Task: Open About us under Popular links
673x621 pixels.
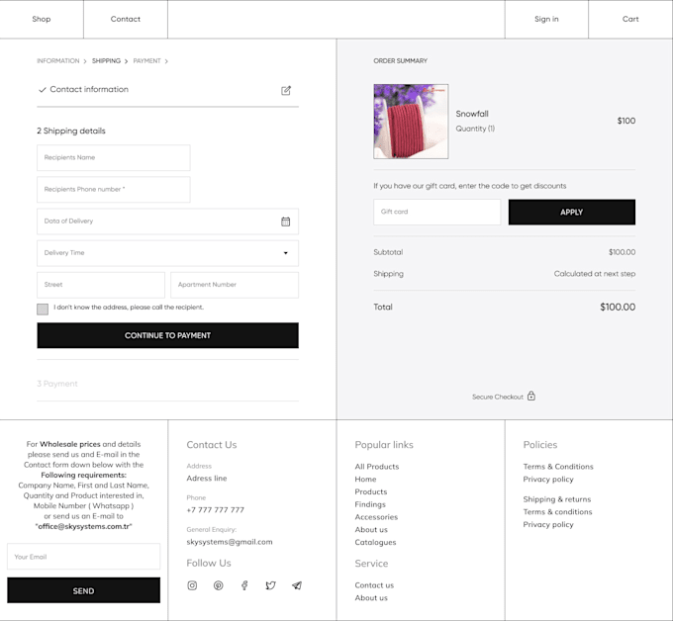Action: click(x=371, y=530)
